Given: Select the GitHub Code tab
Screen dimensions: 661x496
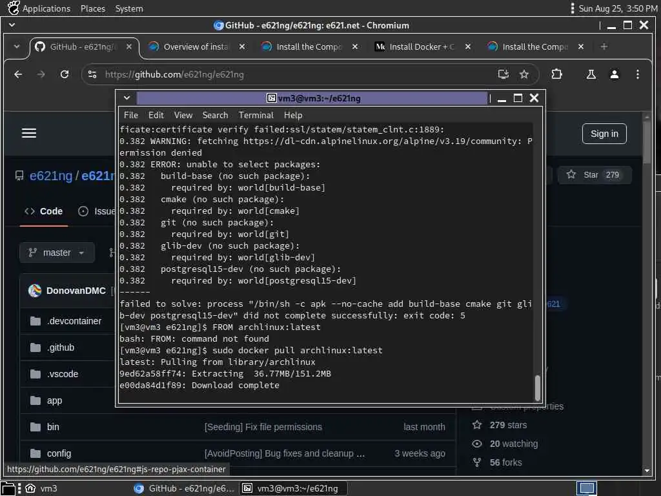Looking at the screenshot, I should [44, 211].
